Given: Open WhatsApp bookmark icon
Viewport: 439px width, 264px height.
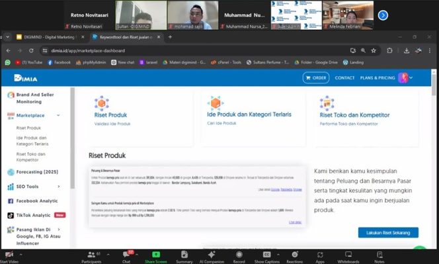Looking at the screenshot, I should pos(7,62).
